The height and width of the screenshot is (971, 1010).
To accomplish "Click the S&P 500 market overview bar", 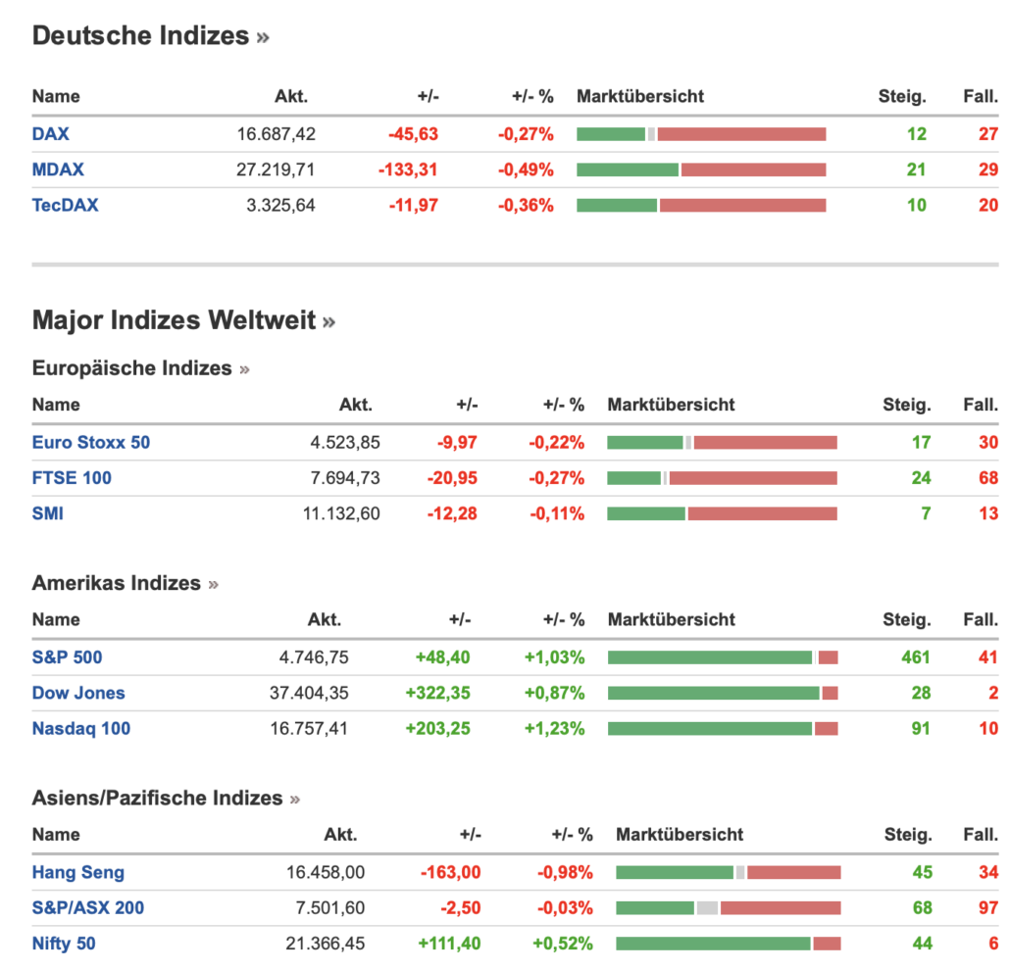I will 723,657.
